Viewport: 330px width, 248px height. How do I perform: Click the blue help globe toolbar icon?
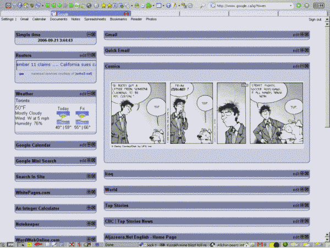168,6
